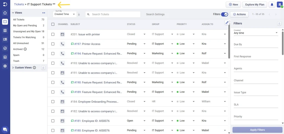Check the select-all tickets checkbox in header

pyautogui.click(x=53, y=24)
